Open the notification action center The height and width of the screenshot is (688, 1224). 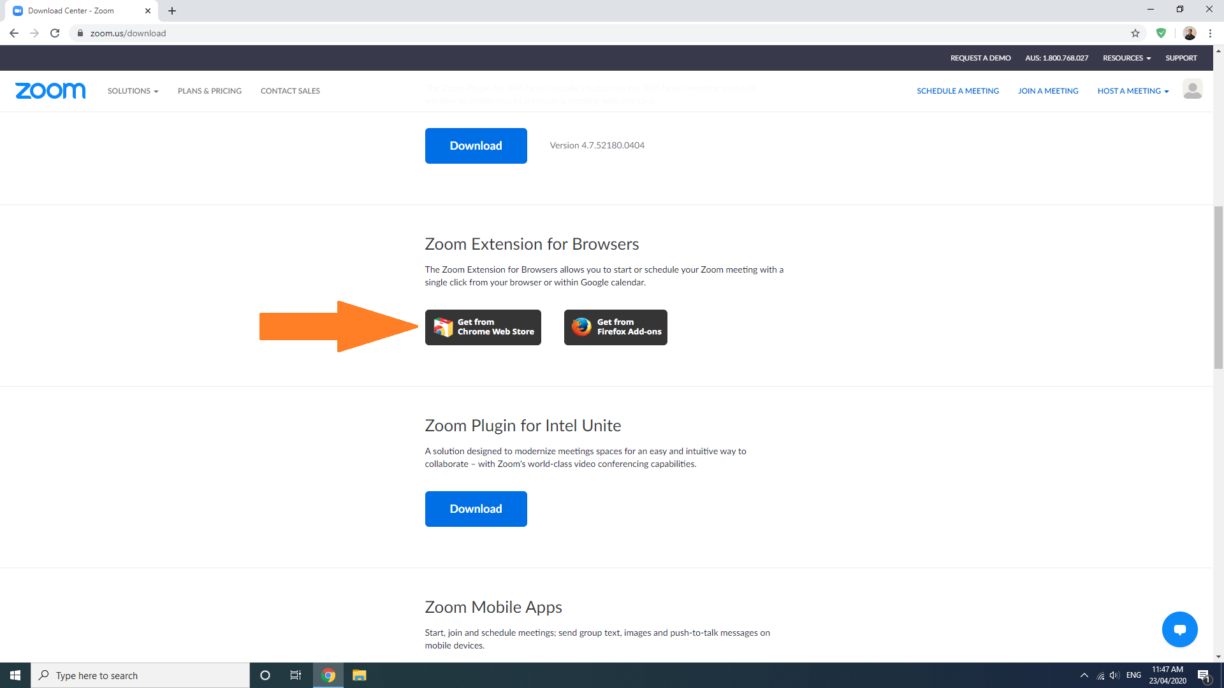click(1204, 675)
